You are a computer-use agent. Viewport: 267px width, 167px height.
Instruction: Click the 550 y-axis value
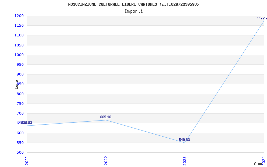20,143
